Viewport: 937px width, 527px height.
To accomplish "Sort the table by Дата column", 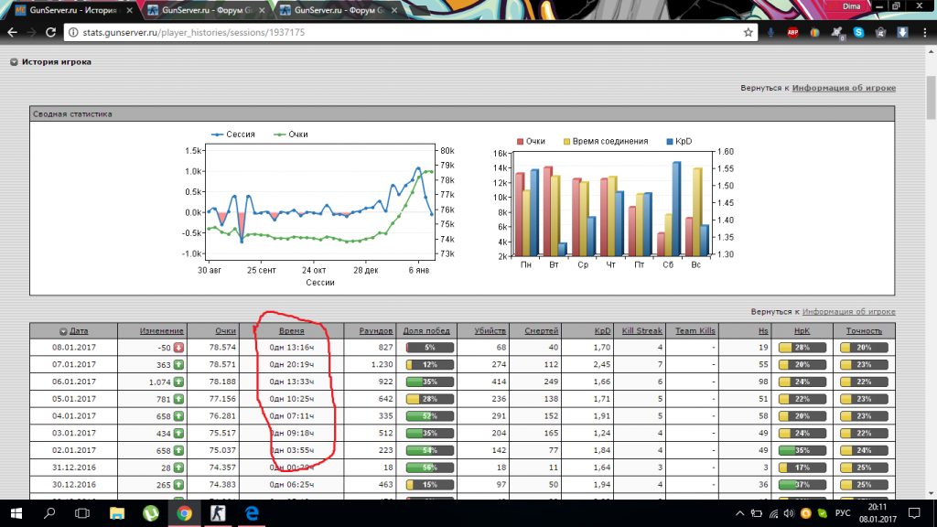I will 79,330.
